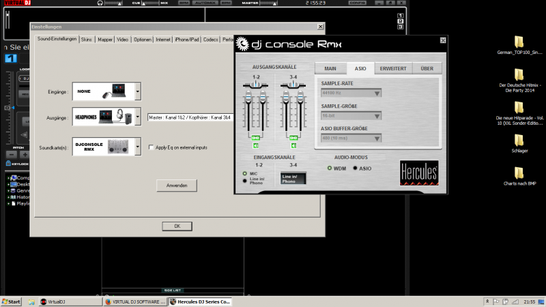Click the CUE/MIX slider in top bar

[149, 3]
